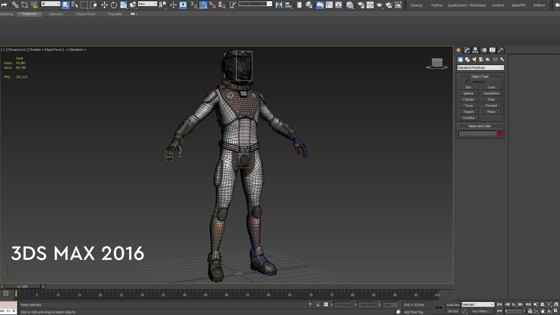The height and width of the screenshot is (315, 560).
Task: Open the Material Editor
Action: [350, 5]
